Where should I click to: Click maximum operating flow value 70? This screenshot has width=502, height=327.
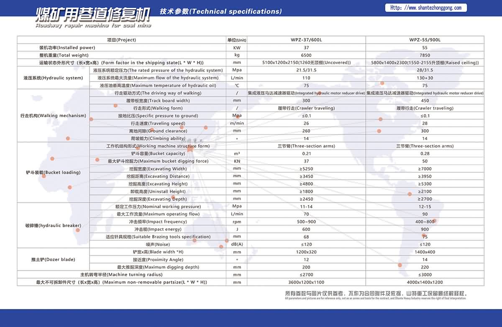pyautogui.click(x=306, y=214)
